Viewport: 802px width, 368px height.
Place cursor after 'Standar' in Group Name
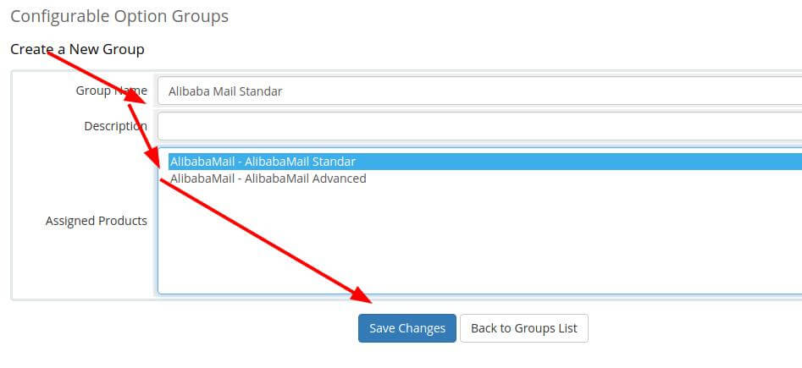(x=284, y=91)
